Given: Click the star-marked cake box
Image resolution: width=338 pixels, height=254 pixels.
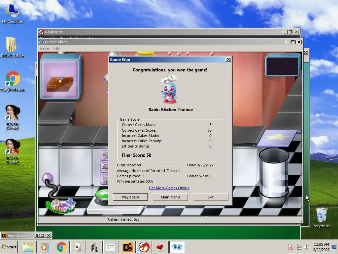Looking at the screenshot, I should point(278,138).
